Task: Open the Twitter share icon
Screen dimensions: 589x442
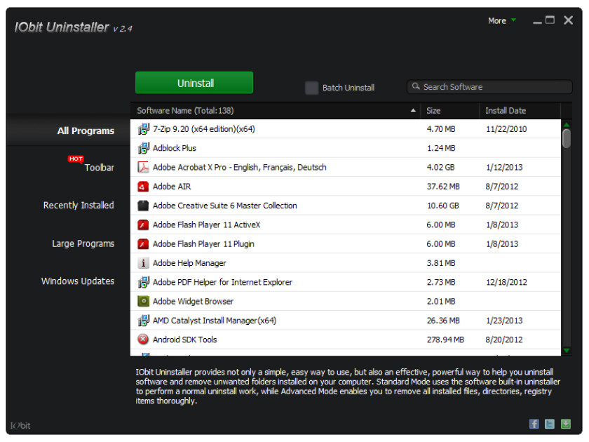Action: pyautogui.click(x=550, y=424)
